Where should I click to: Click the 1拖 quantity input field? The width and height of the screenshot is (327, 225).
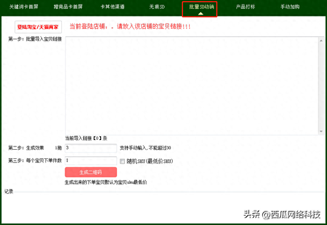[91, 148]
